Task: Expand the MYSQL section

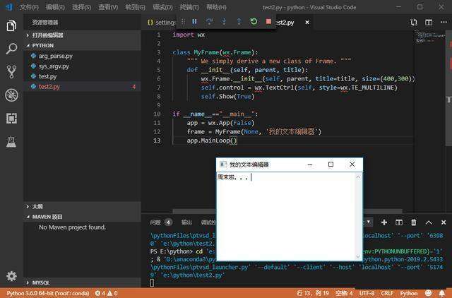Action: 83,282
